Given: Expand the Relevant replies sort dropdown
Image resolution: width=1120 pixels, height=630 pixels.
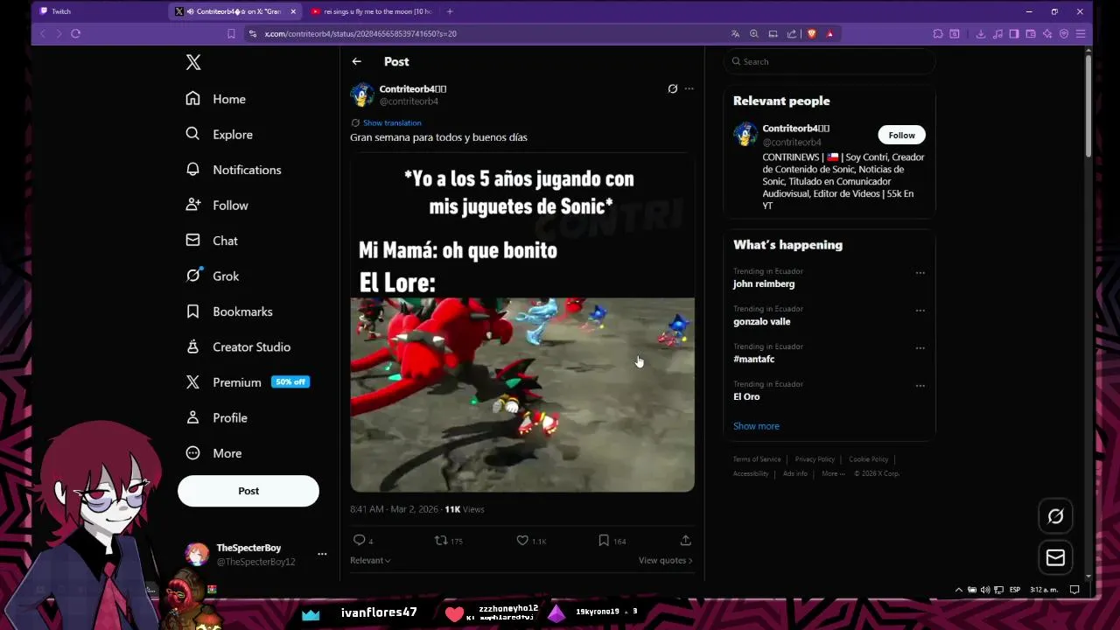Looking at the screenshot, I should pos(370,560).
